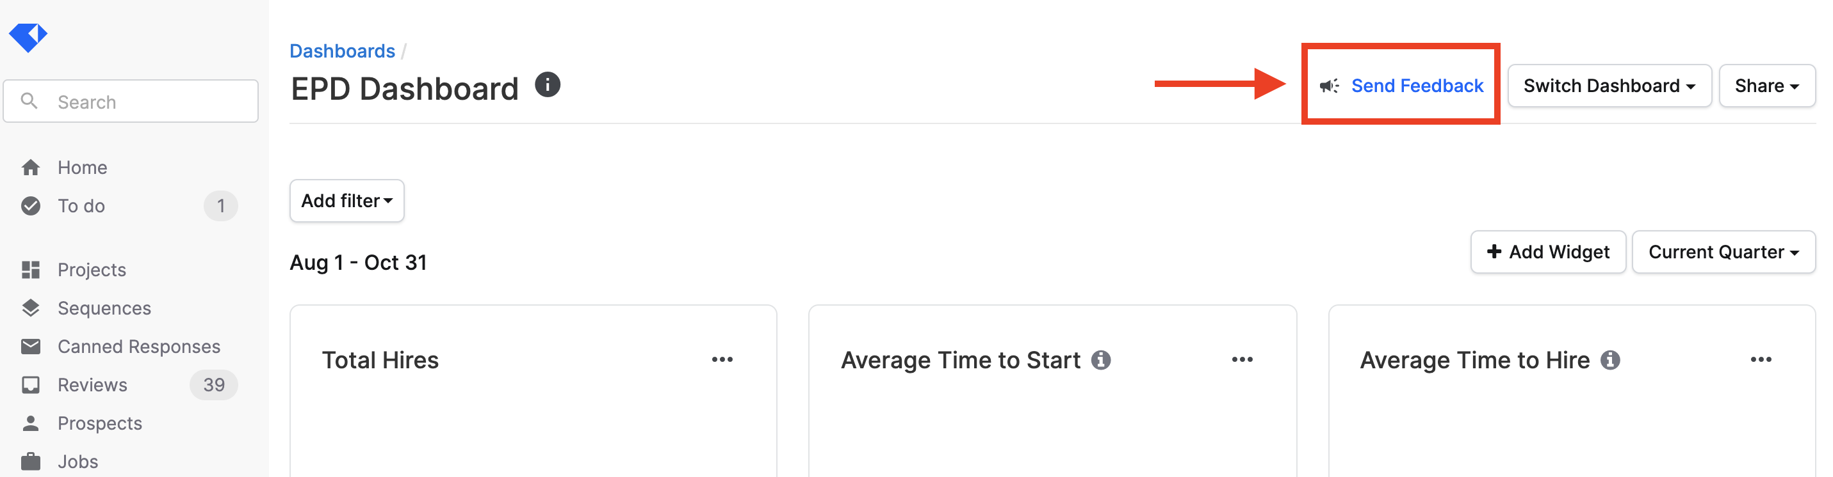Open the EPD Dashboard info icon

point(547,85)
